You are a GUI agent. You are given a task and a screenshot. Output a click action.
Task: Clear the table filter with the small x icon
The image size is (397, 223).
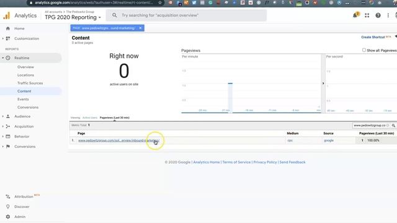pos(388,125)
